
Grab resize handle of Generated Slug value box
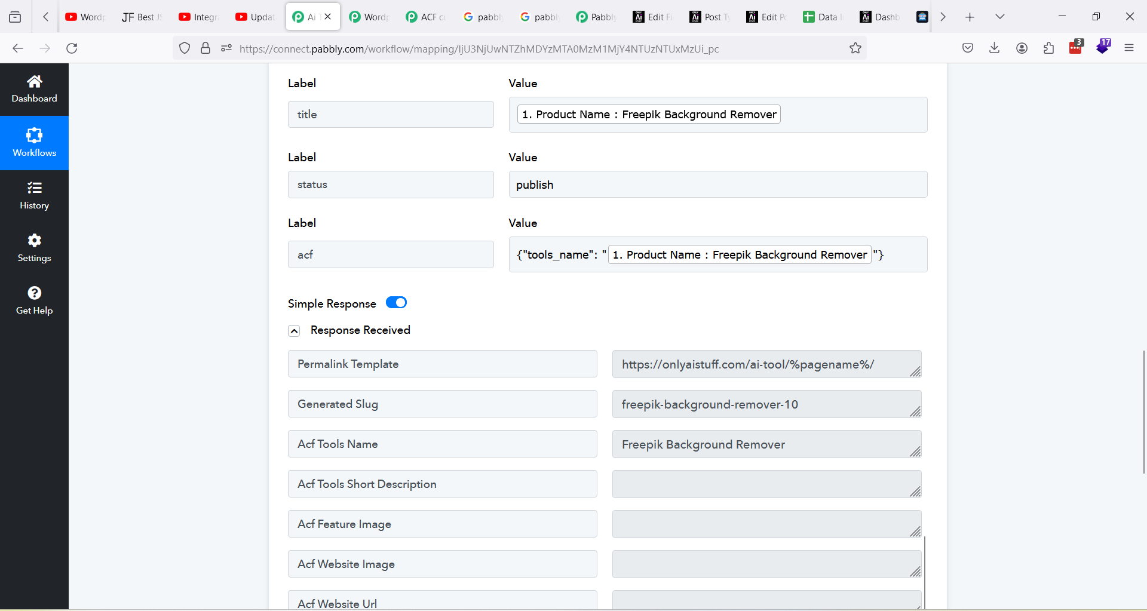coord(915,412)
